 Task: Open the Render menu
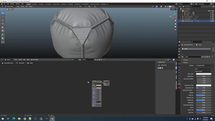12,4
